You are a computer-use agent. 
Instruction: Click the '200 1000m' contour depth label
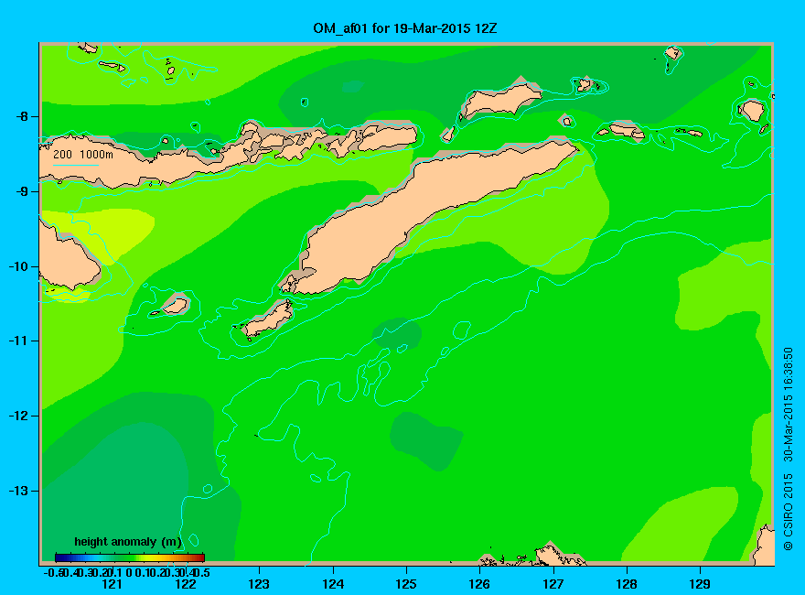(x=83, y=154)
